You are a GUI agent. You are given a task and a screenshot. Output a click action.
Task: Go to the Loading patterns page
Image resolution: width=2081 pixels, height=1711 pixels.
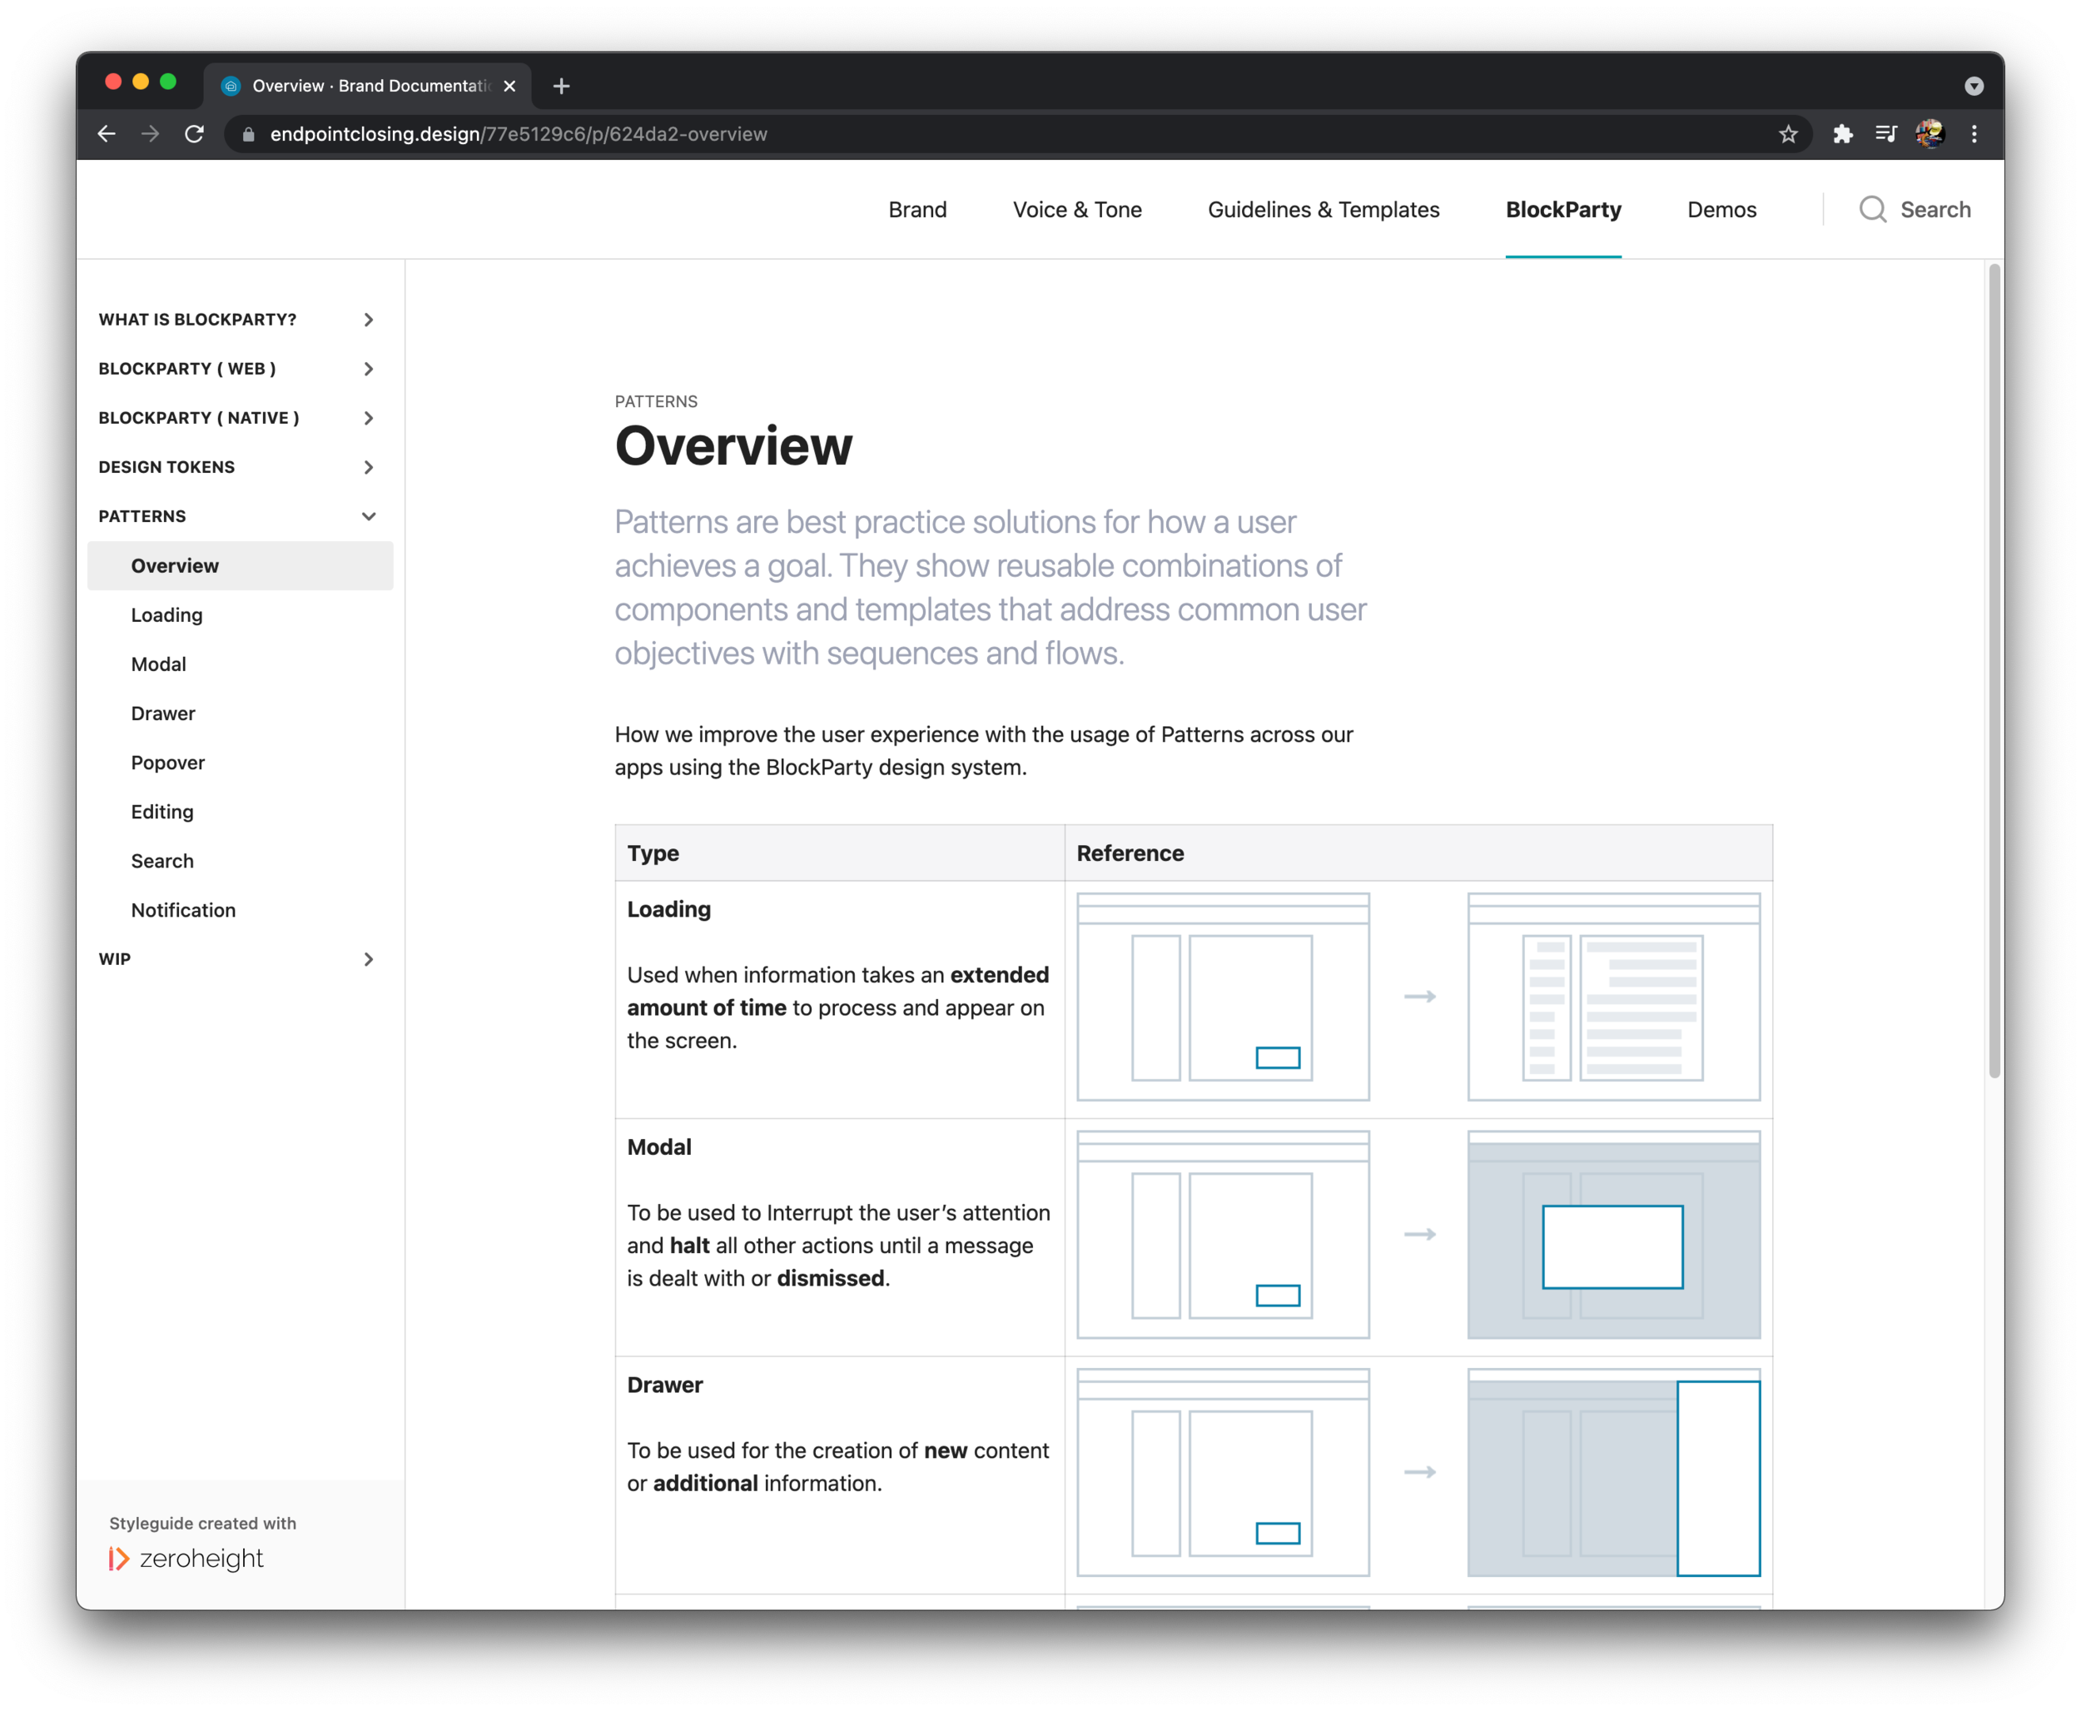166,615
